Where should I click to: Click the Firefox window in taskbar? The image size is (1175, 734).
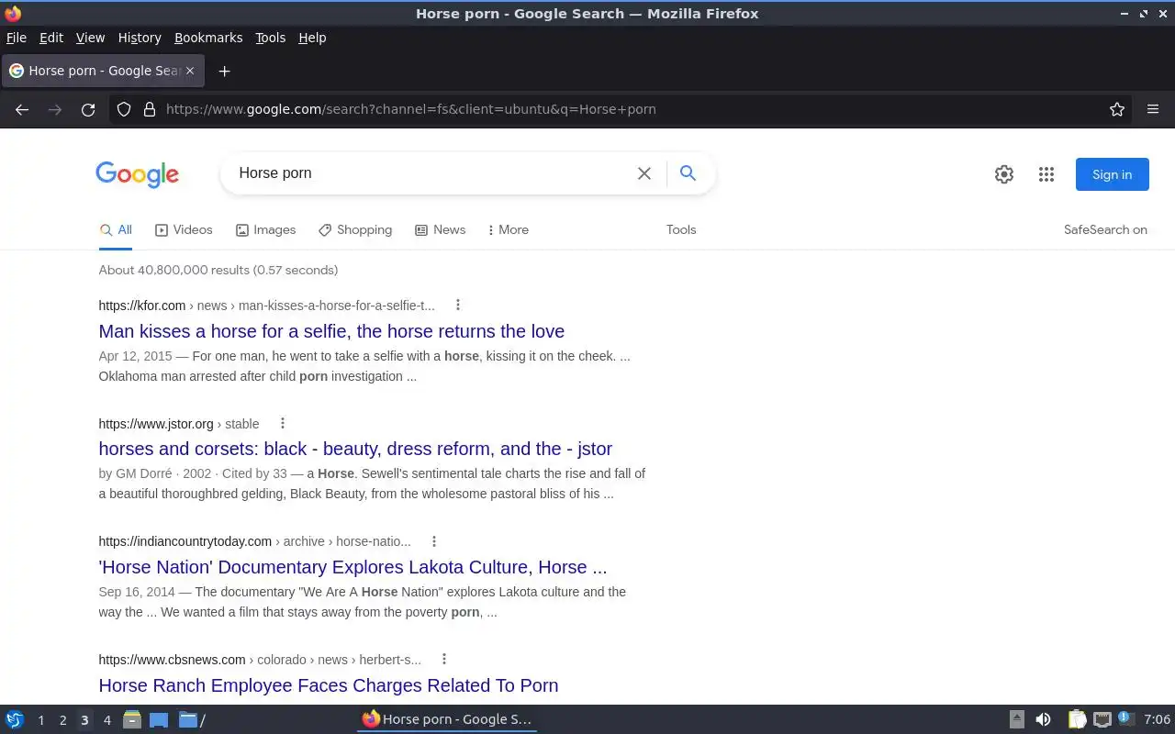[447, 720]
